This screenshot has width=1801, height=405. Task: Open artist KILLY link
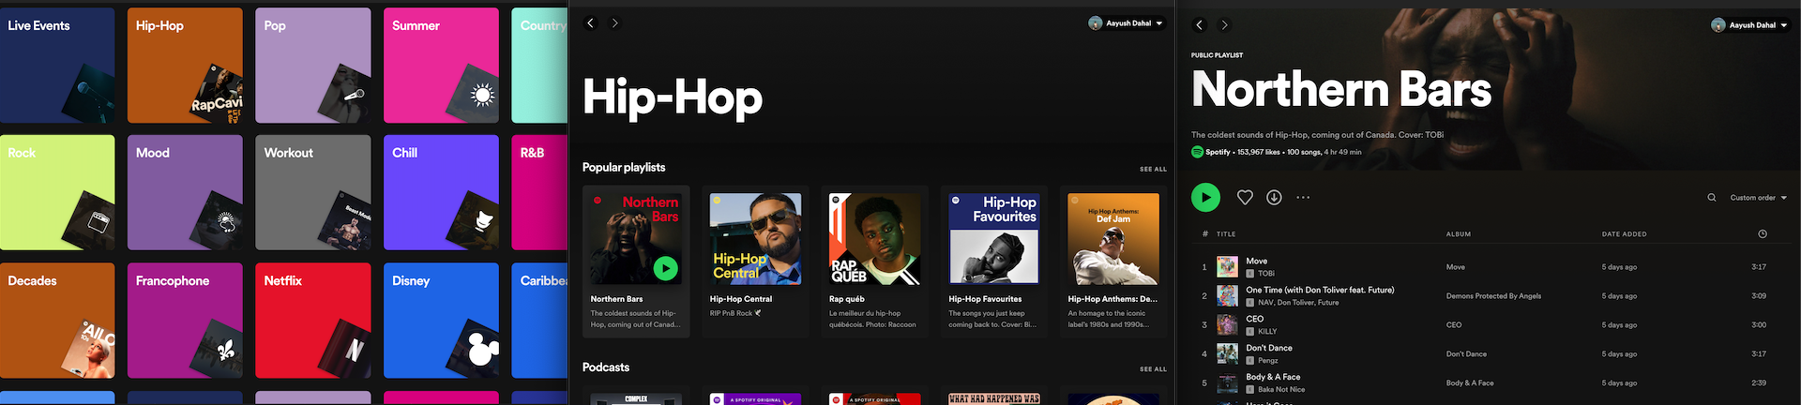(x=1267, y=332)
